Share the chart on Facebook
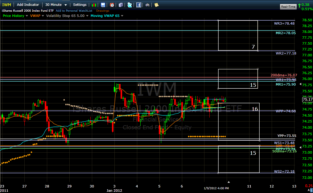Screen dimensions: 313x193 139,5
